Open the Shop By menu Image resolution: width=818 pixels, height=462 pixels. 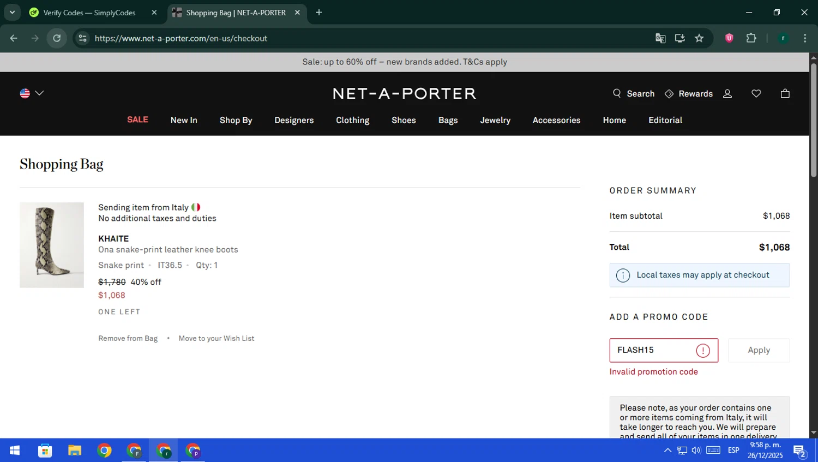click(x=236, y=120)
